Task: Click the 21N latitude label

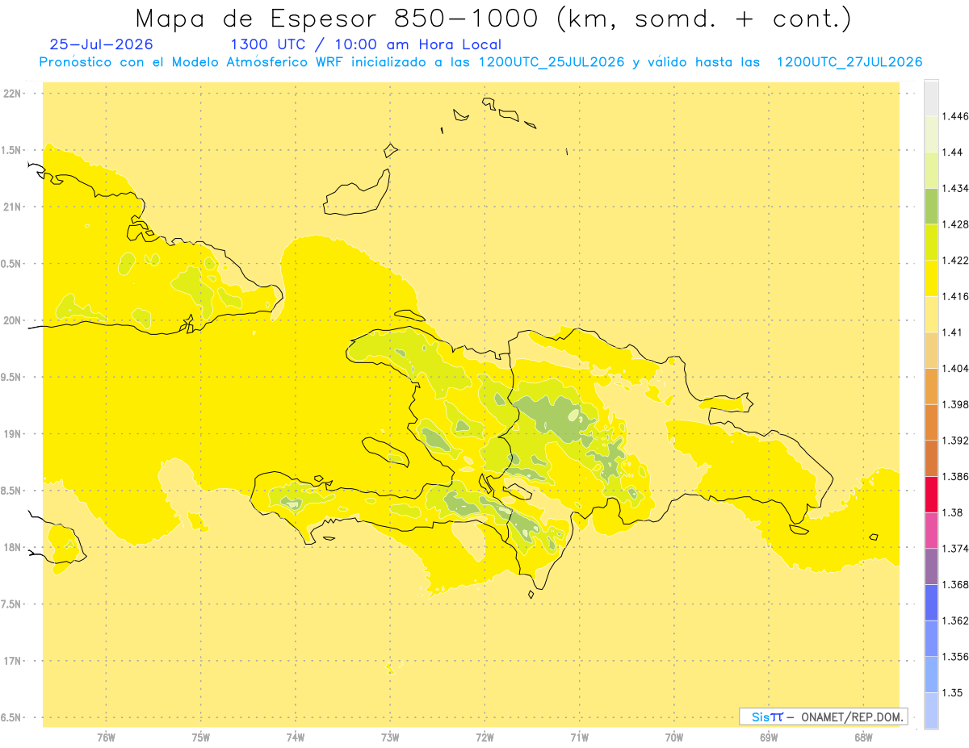Action: pos(14,207)
